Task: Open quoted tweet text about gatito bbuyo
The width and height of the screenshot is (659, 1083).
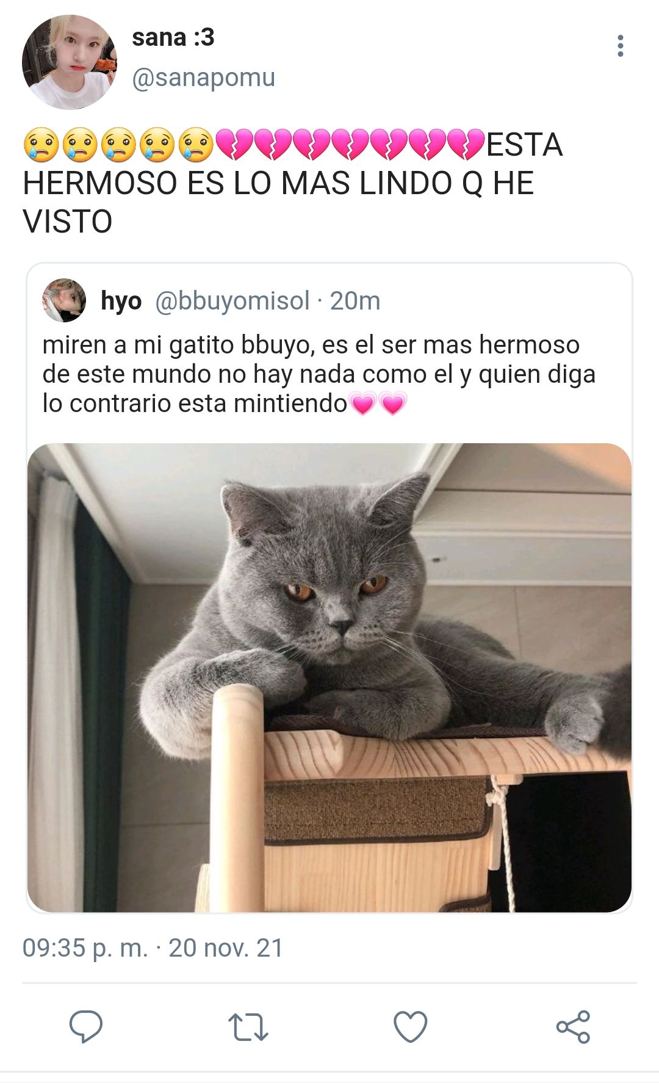Action: (319, 374)
